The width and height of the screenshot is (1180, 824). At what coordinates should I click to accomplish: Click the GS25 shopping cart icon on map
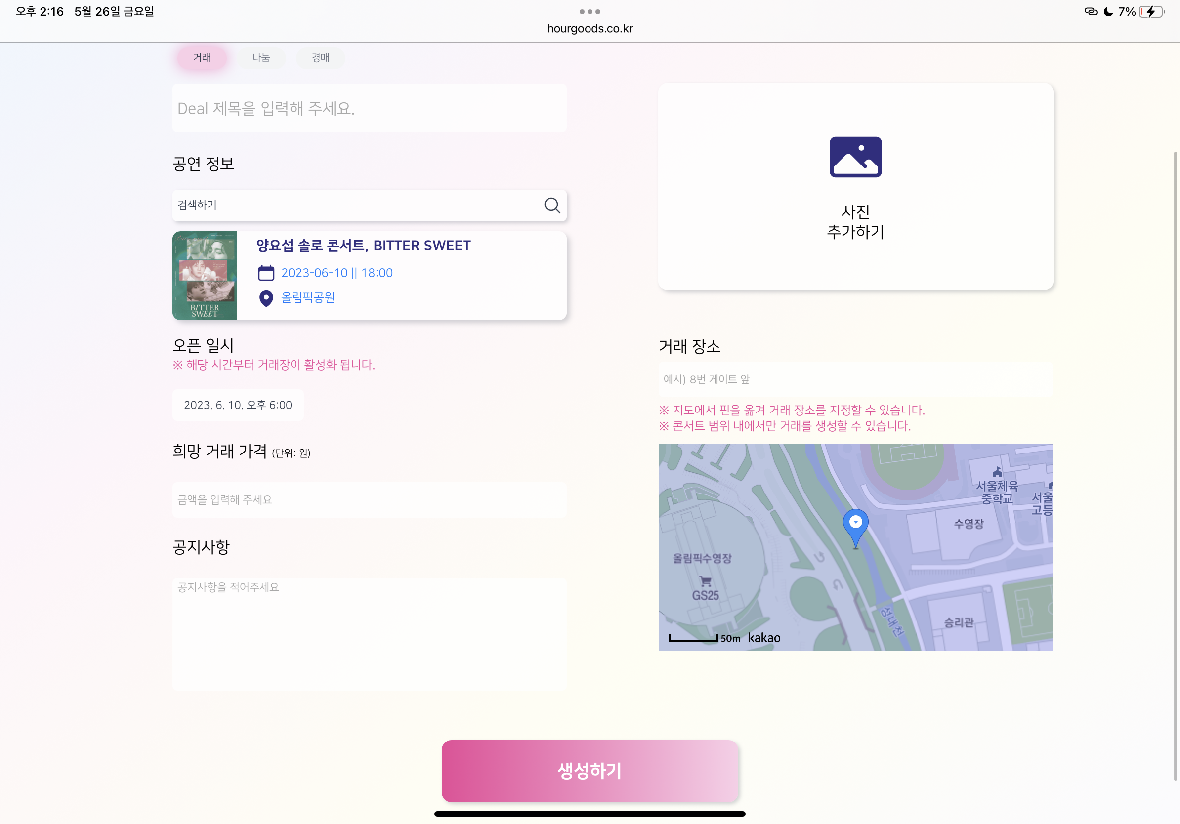706,581
